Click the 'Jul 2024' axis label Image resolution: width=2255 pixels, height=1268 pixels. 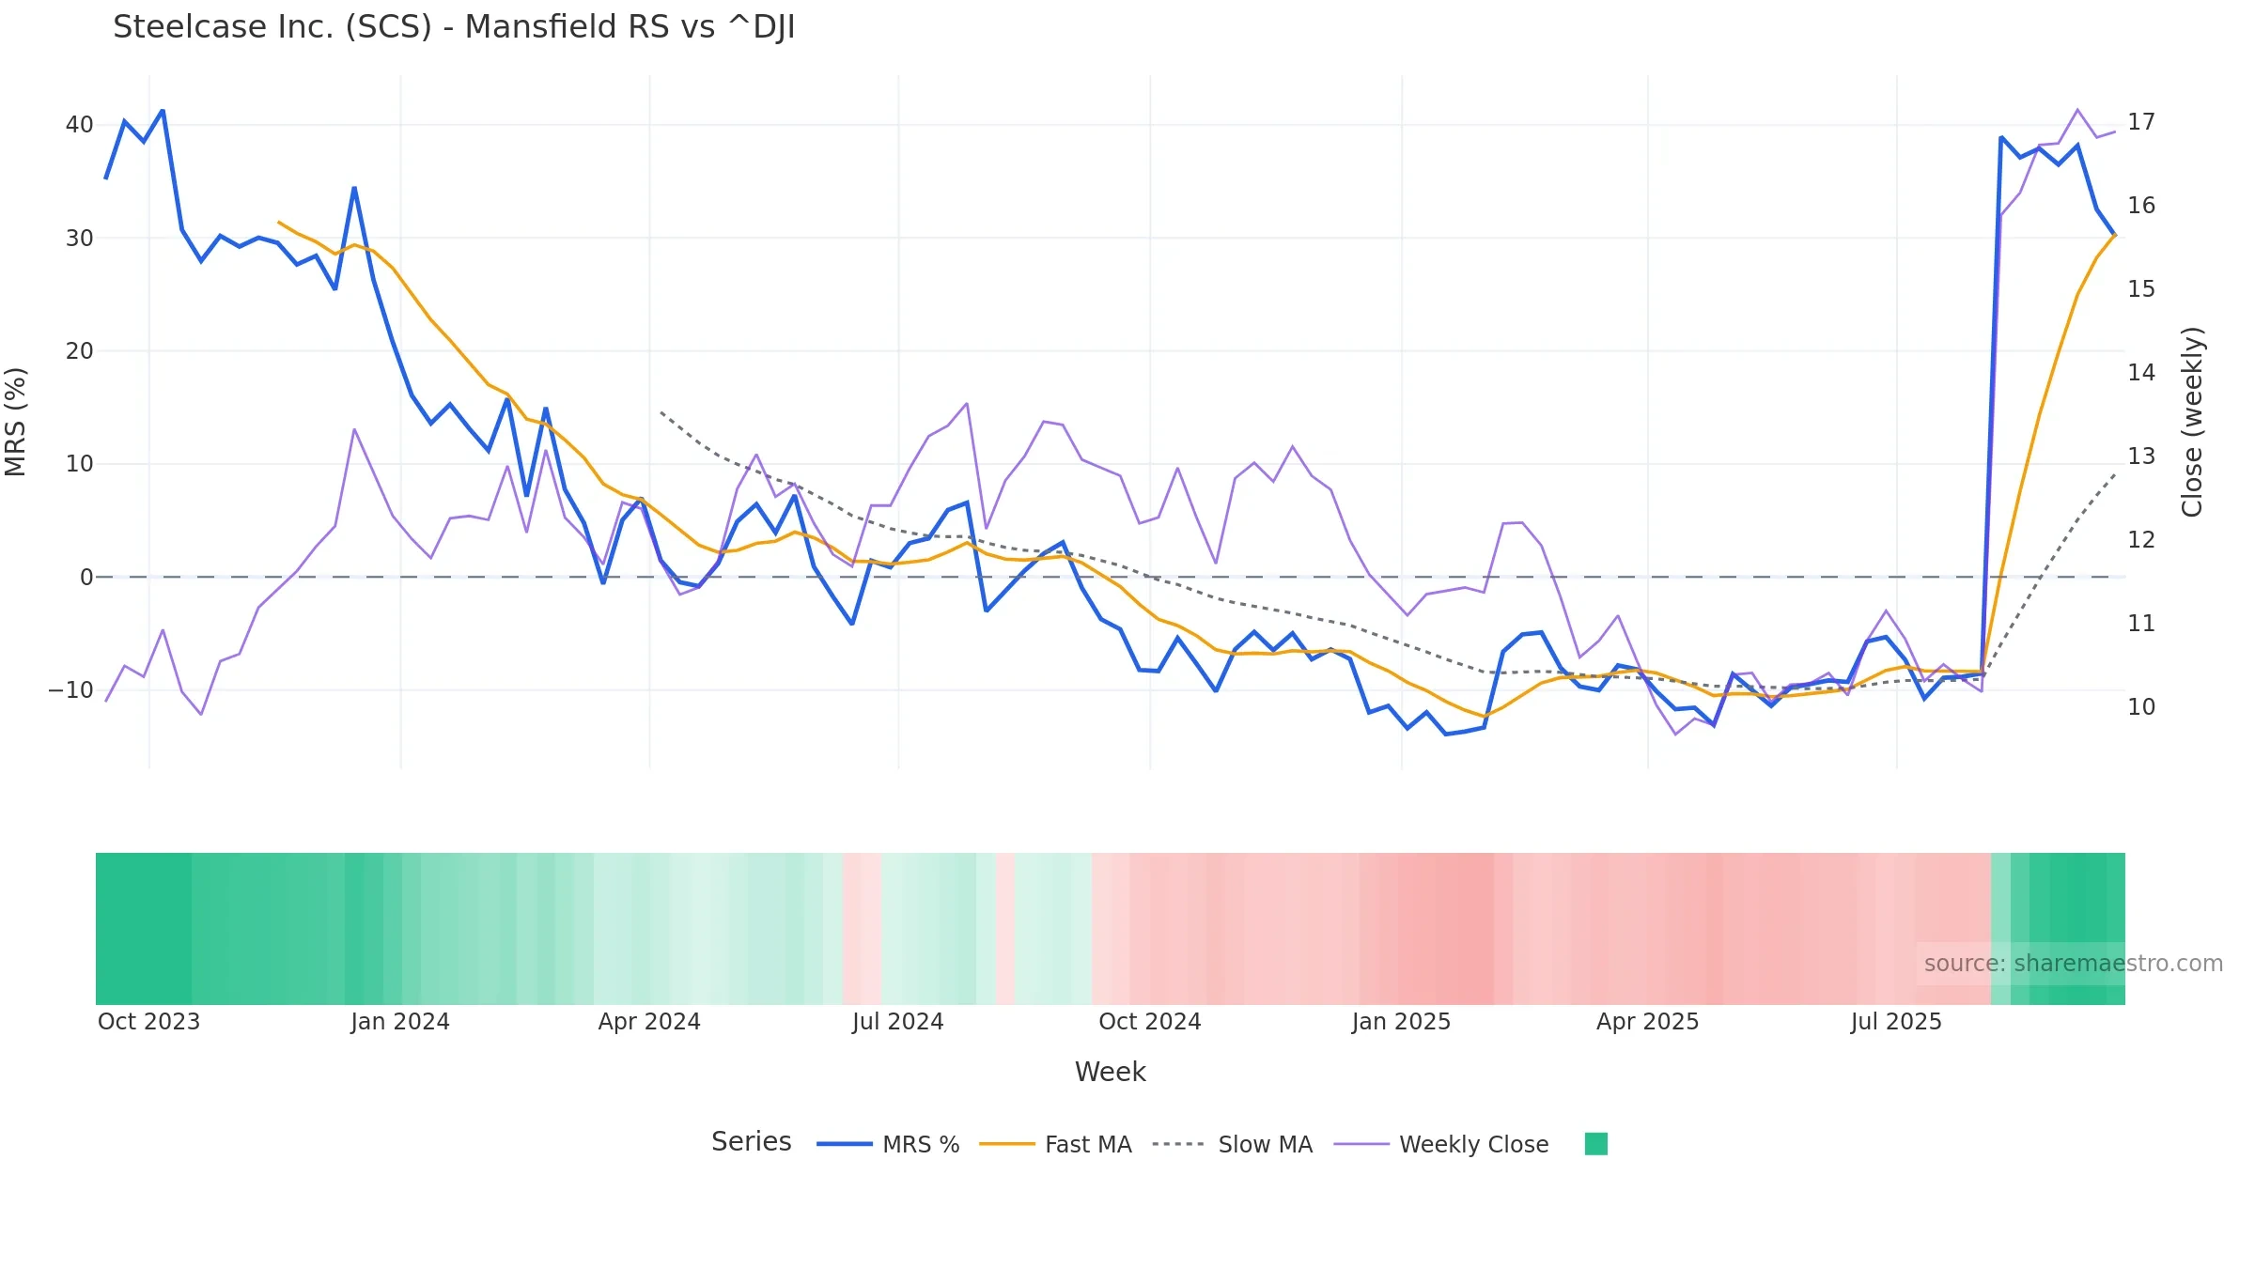897,1022
